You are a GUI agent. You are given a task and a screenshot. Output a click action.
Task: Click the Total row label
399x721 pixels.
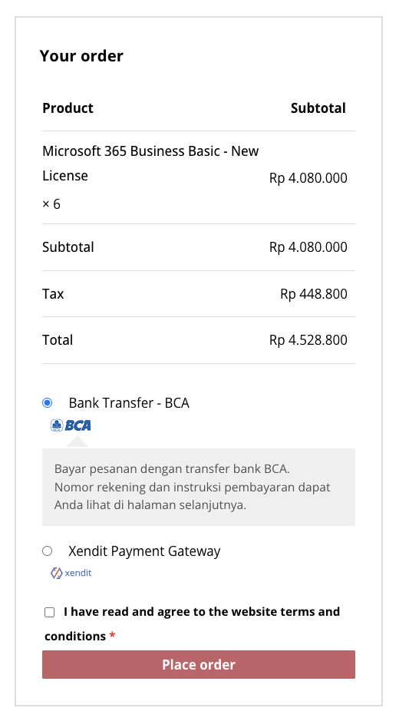(58, 340)
